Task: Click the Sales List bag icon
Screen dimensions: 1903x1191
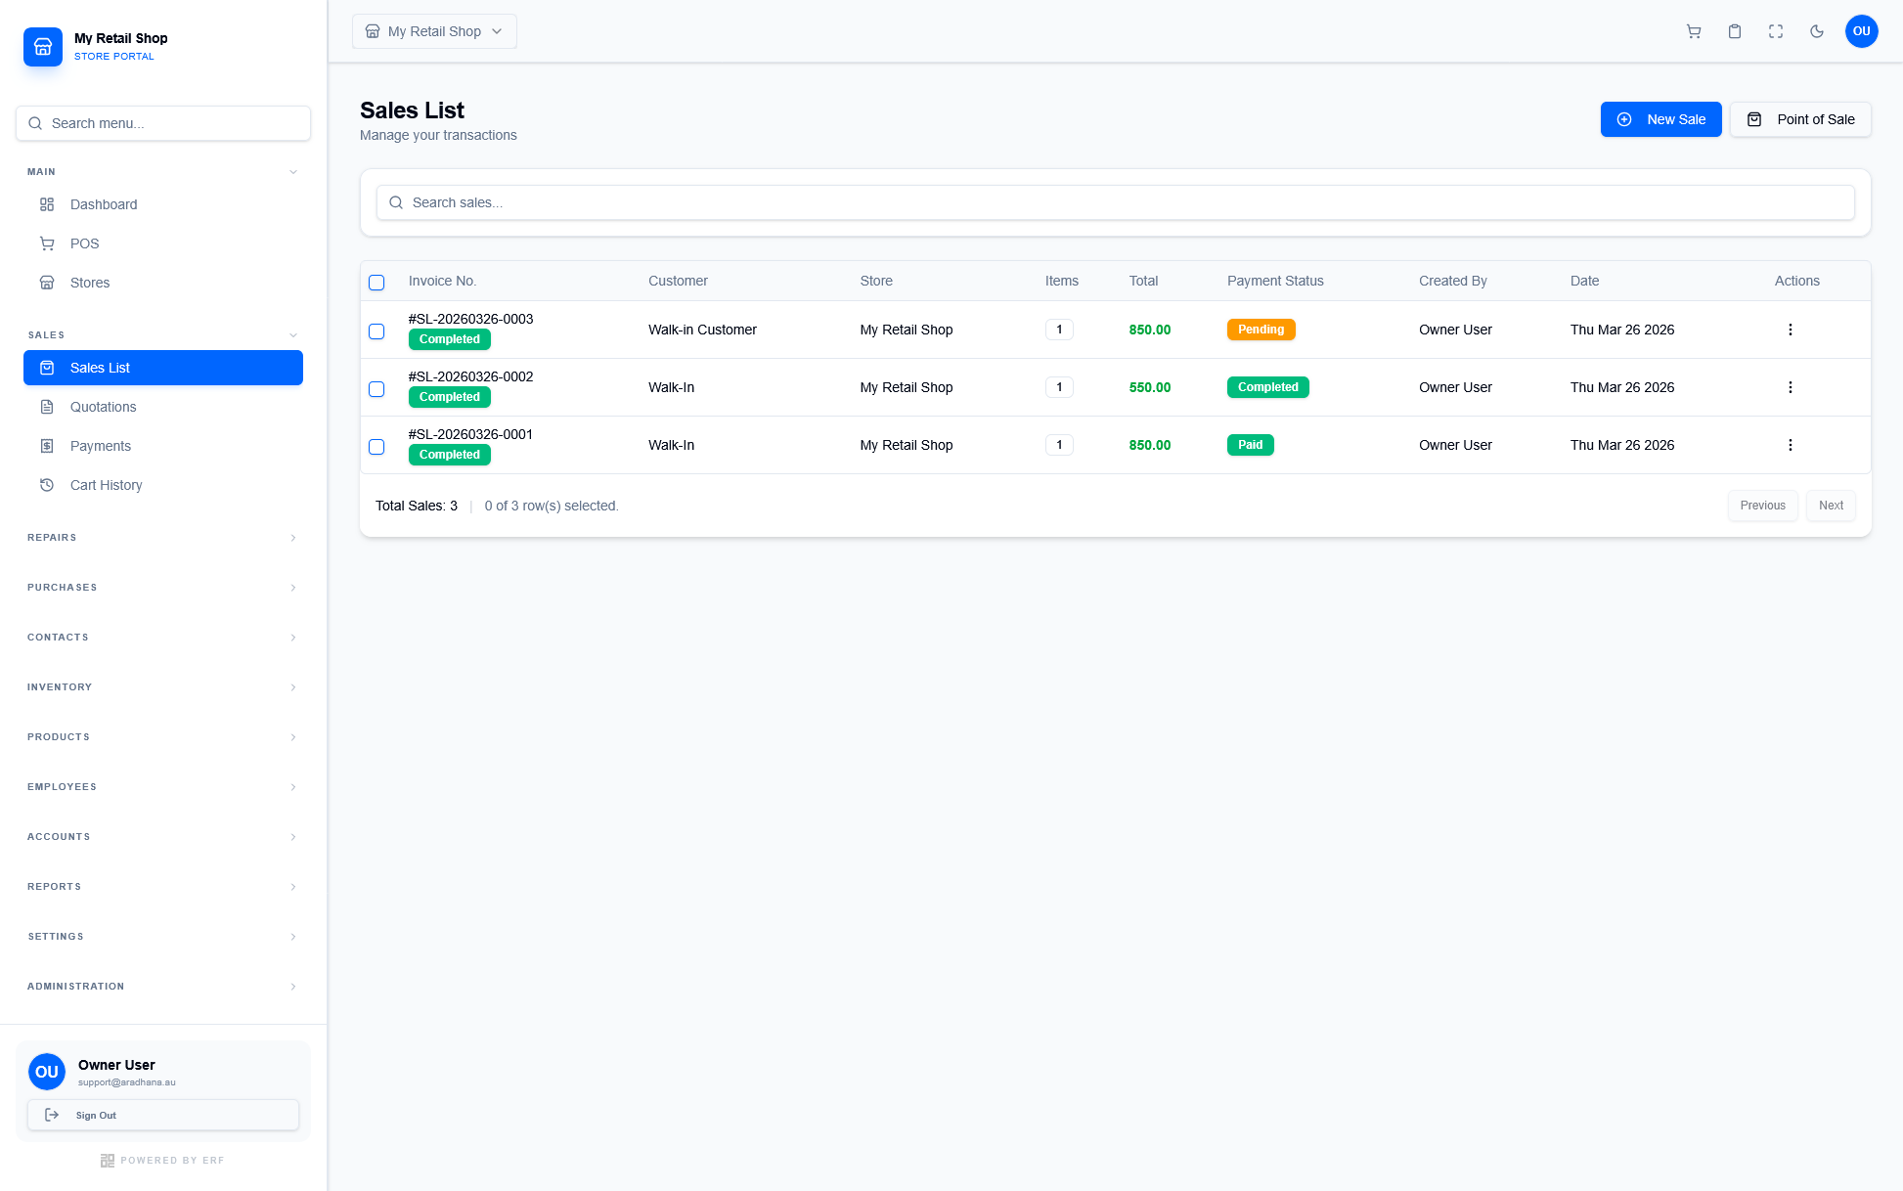Action: (x=47, y=368)
